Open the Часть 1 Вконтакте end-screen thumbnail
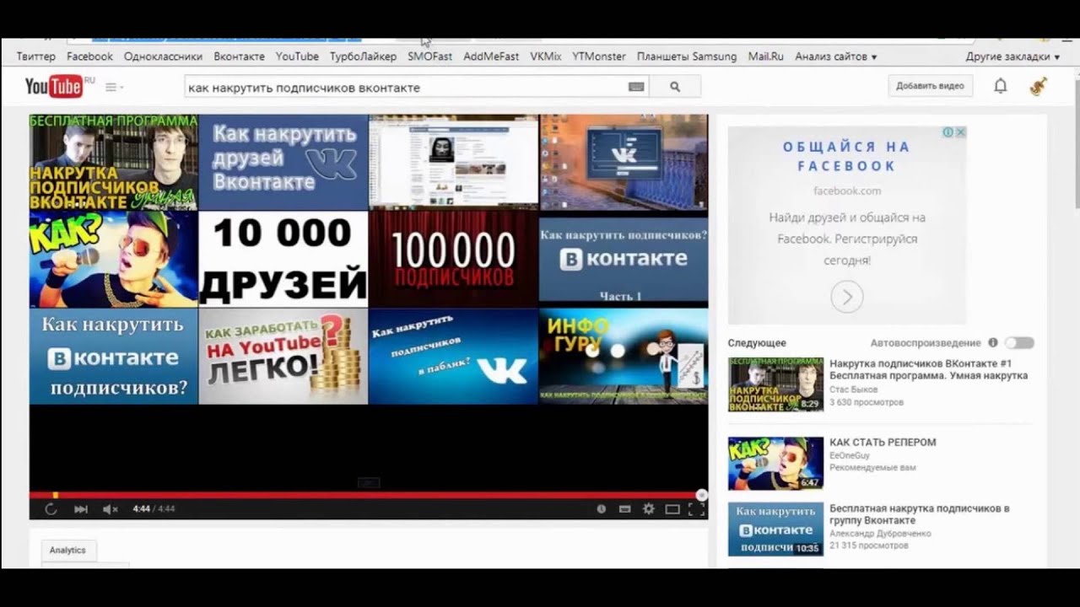This screenshot has height=607, width=1080. [x=624, y=259]
